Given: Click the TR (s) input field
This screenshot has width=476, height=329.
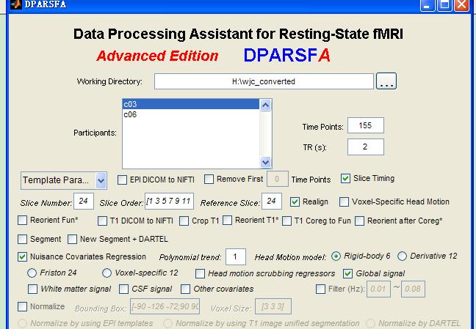Looking at the screenshot, I should tap(366, 147).
